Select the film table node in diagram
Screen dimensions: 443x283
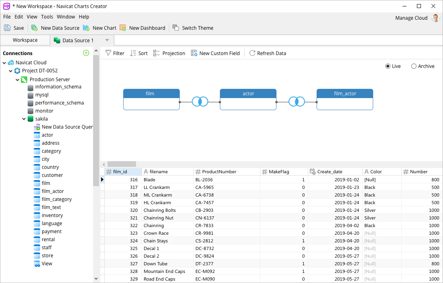151,99
